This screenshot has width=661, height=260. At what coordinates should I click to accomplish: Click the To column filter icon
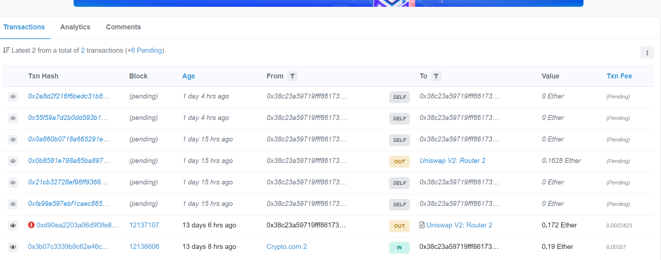click(436, 76)
